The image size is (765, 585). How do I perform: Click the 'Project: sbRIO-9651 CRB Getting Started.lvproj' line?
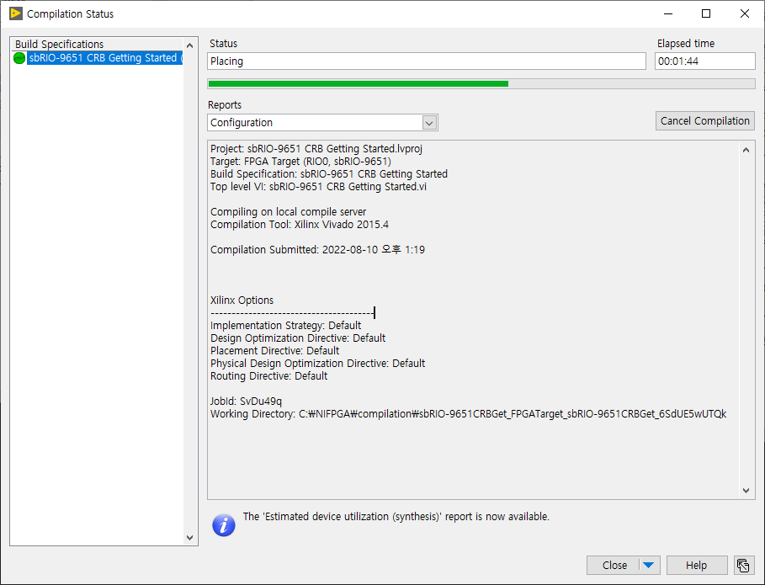click(x=316, y=149)
